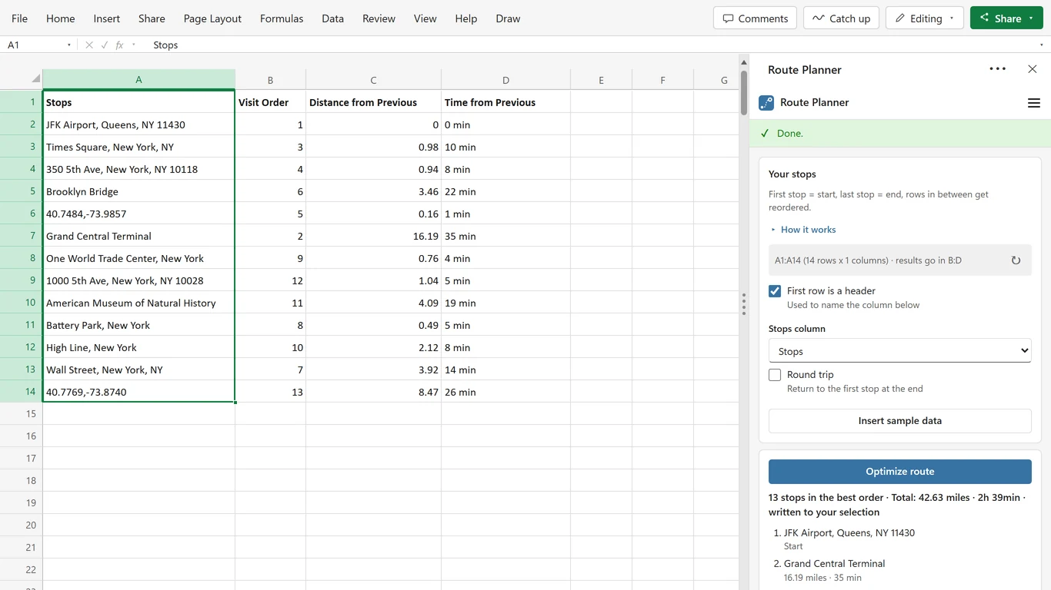This screenshot has width=1051, height=590.
Task: Click Insert sample data button
Action: (899, 421)
